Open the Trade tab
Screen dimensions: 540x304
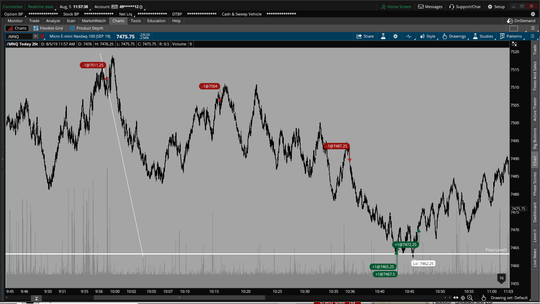[34, 21]
